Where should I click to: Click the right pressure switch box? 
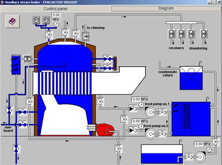(46, 20)
